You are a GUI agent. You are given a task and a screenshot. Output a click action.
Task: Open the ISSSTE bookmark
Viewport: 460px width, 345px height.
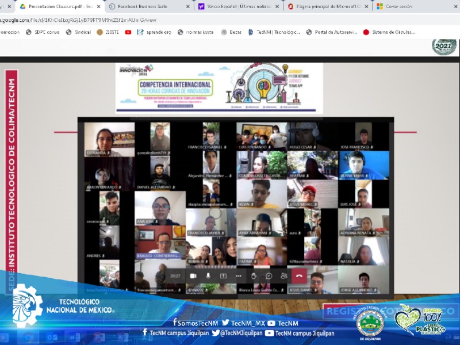(x=108, y=32)
